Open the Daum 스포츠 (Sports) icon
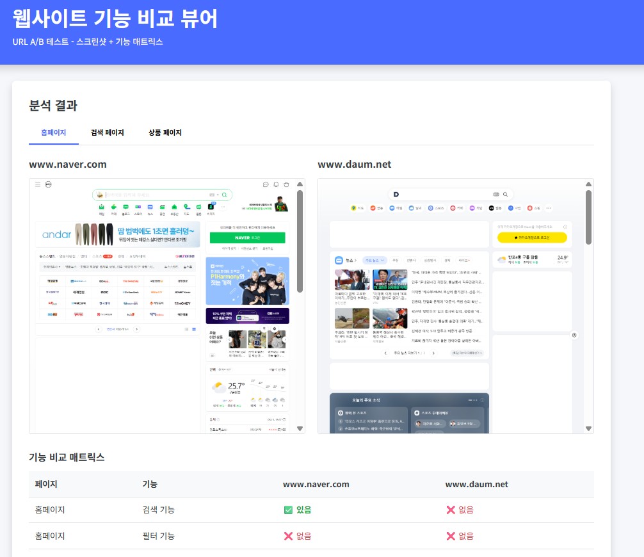Screen dimensions: 644x557 [x=430, y=207]
